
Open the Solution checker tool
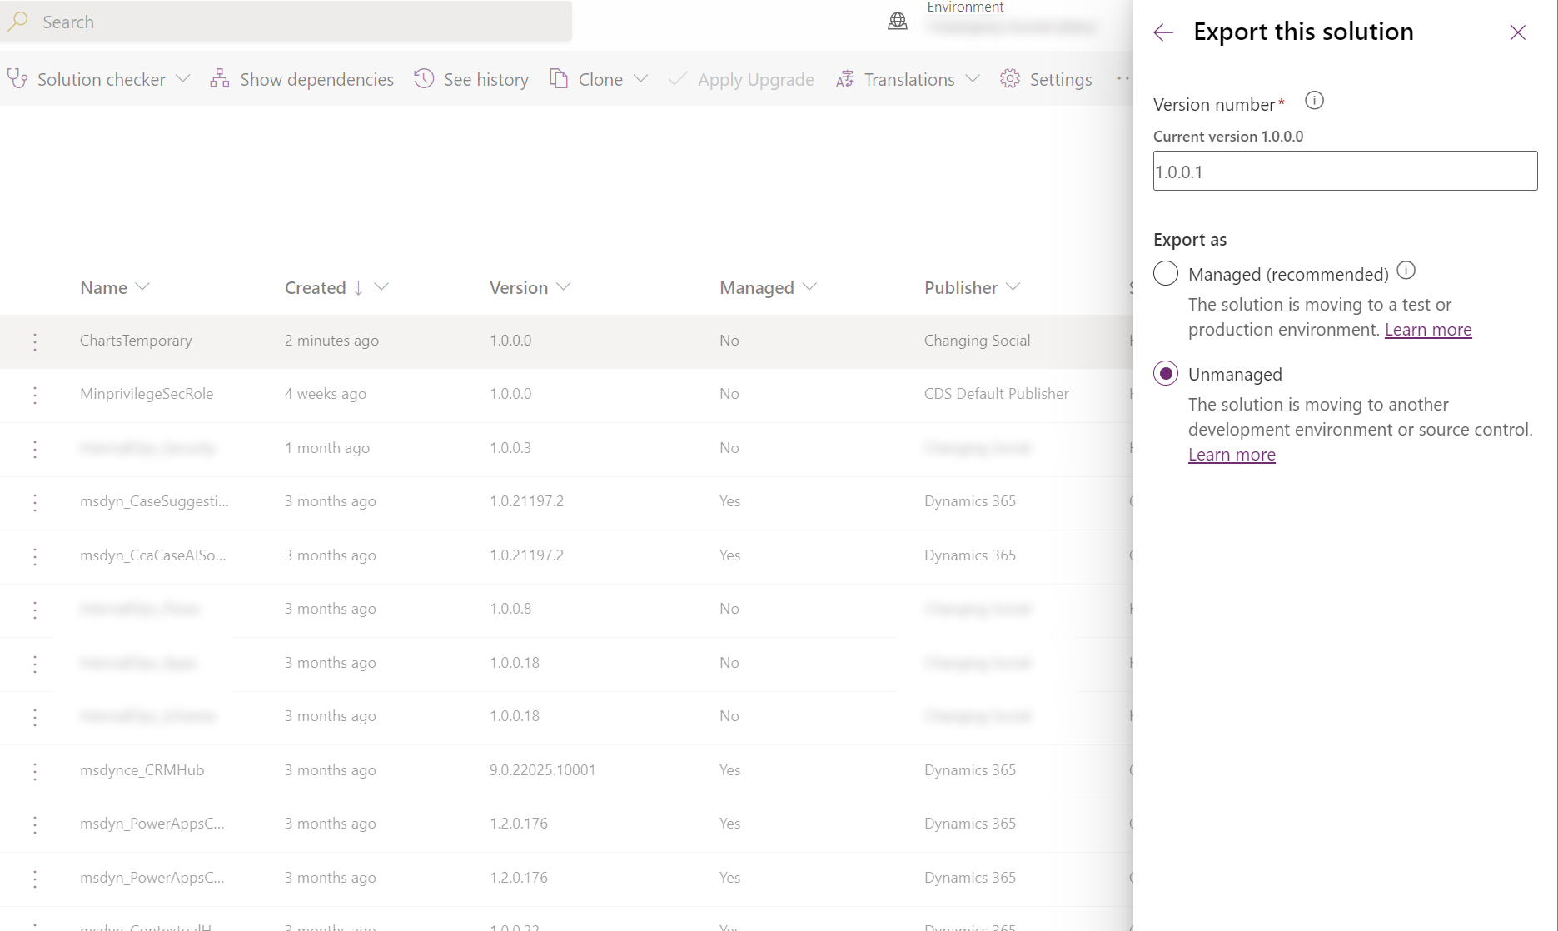point(98,79)
